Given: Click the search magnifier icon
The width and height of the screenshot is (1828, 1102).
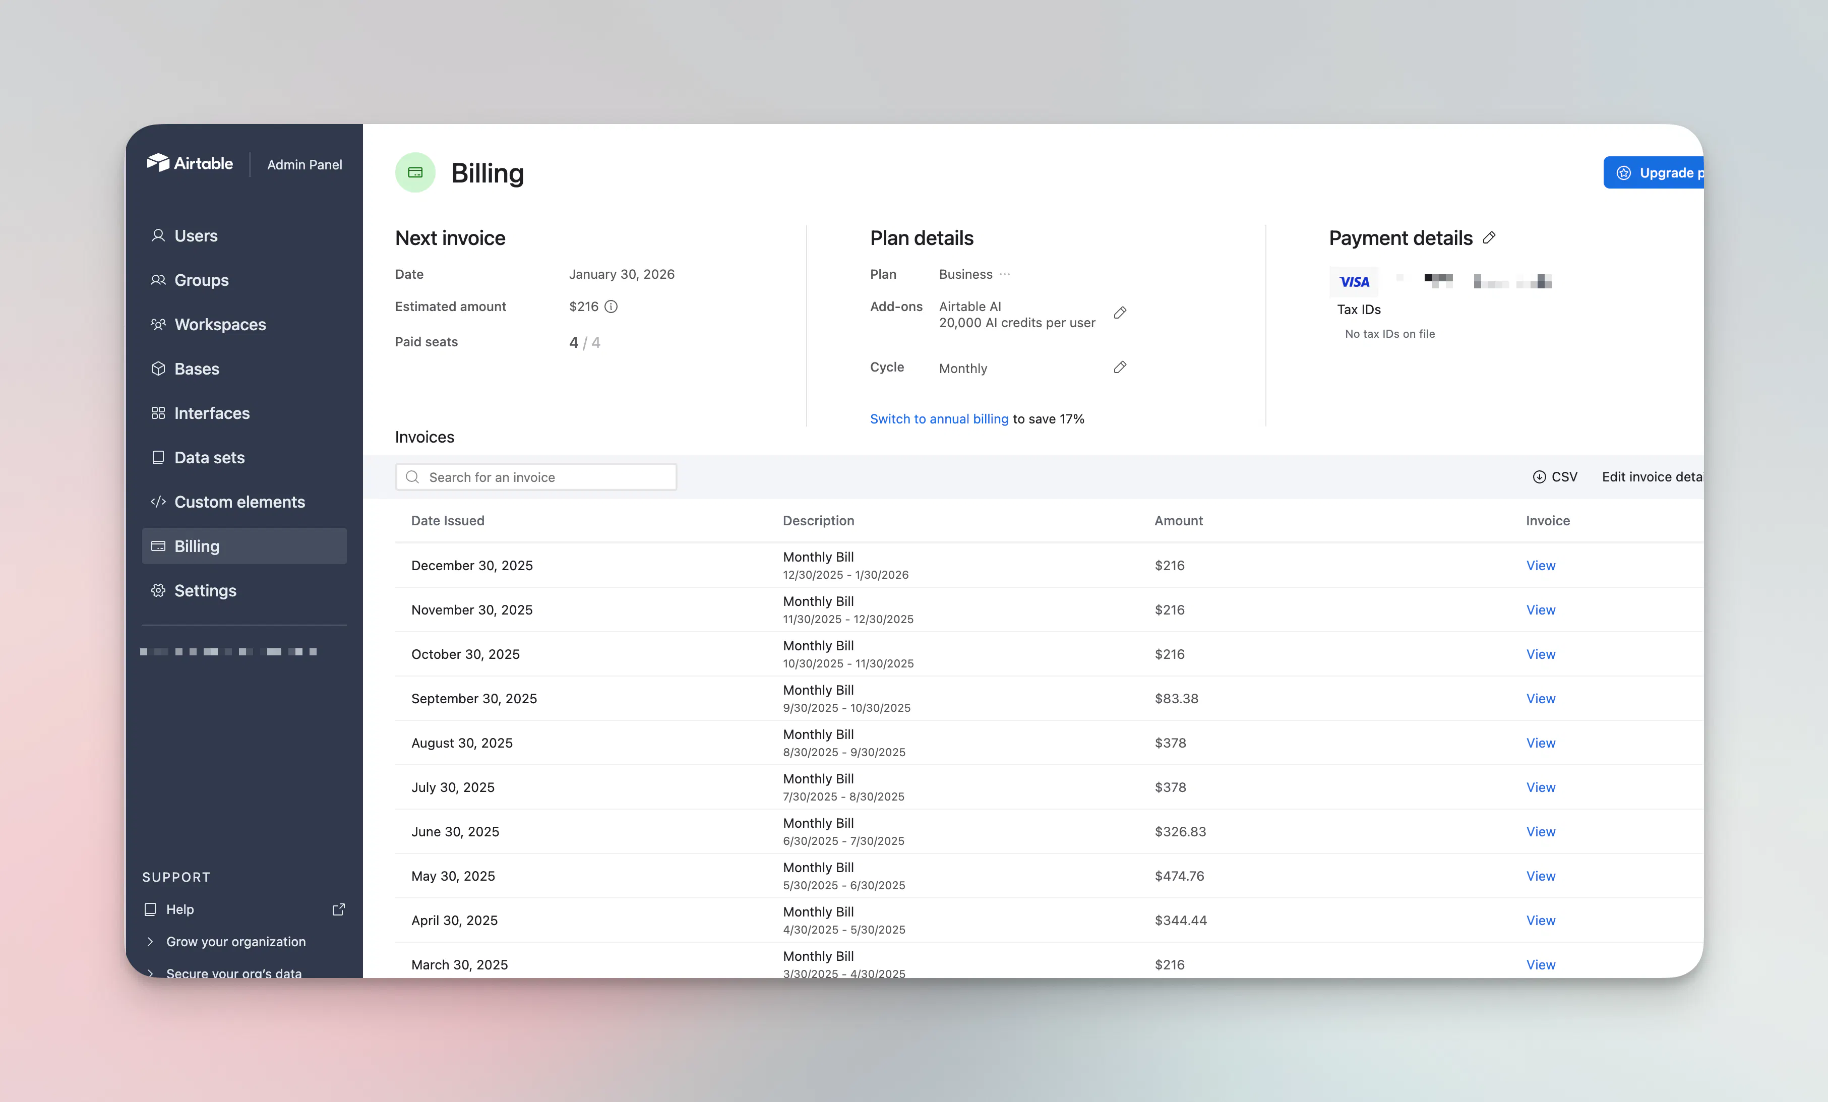Looking at the screenshot, I should click(412, 477).
